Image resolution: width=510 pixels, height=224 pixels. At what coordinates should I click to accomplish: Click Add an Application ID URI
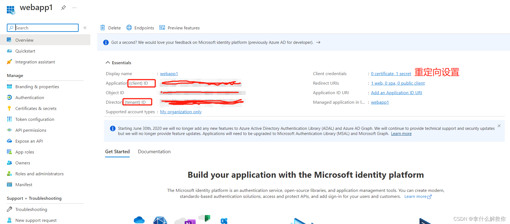pos(396,93)
